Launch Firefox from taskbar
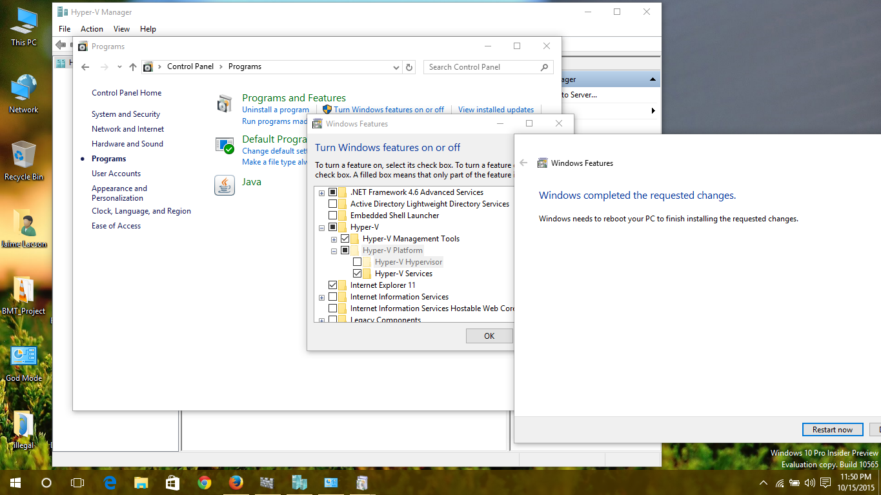881x495 pixels. 236,482
